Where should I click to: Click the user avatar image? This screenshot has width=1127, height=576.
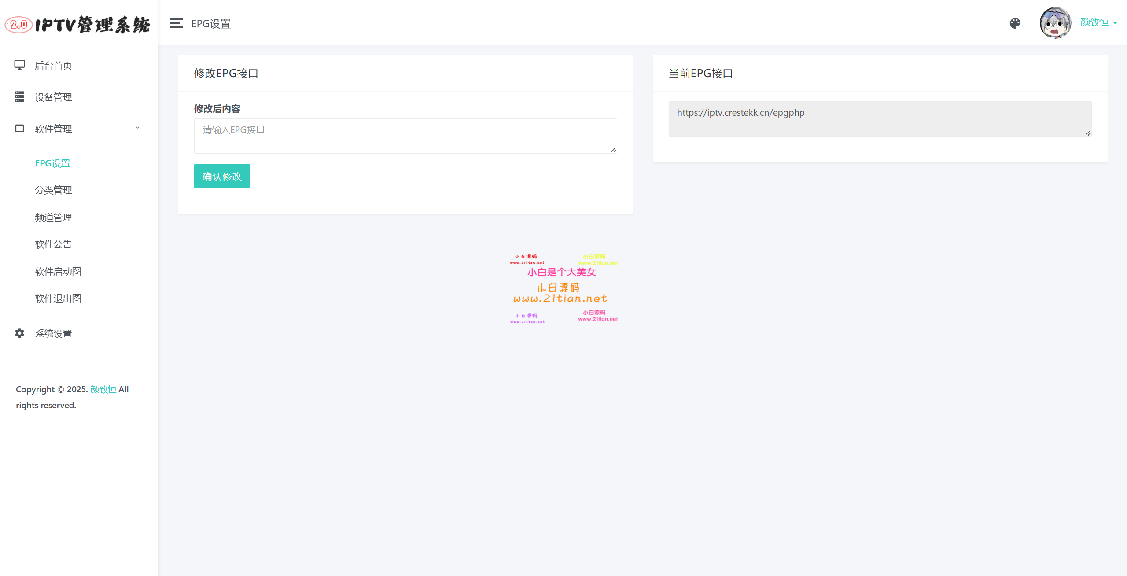coord(1055,23)
